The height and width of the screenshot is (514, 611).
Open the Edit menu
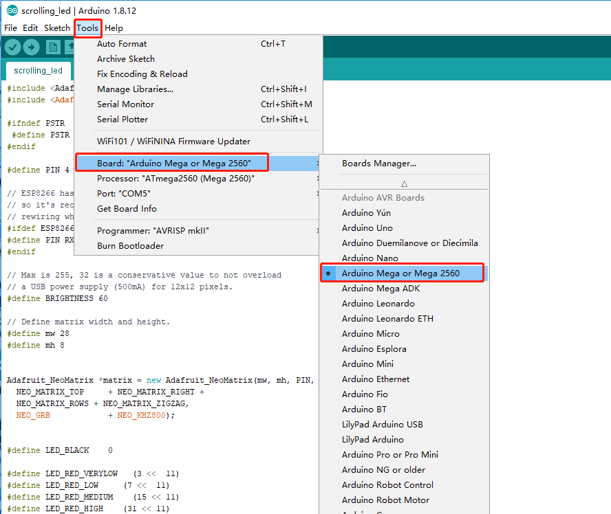(30, 28)
